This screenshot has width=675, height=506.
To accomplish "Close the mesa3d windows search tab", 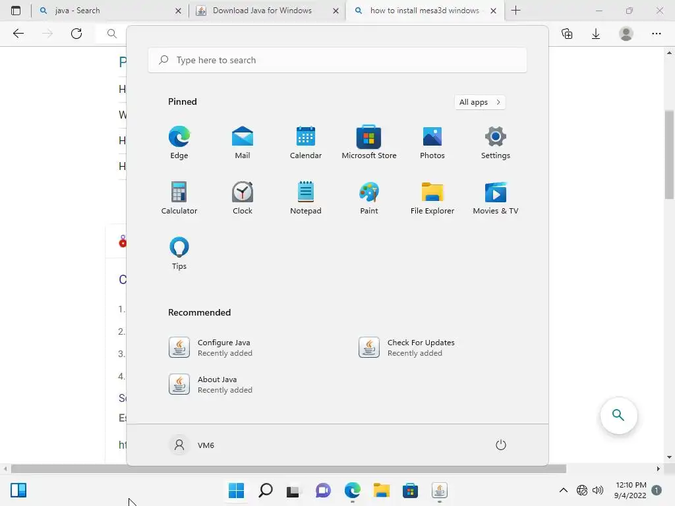I will tap(493, 11).
